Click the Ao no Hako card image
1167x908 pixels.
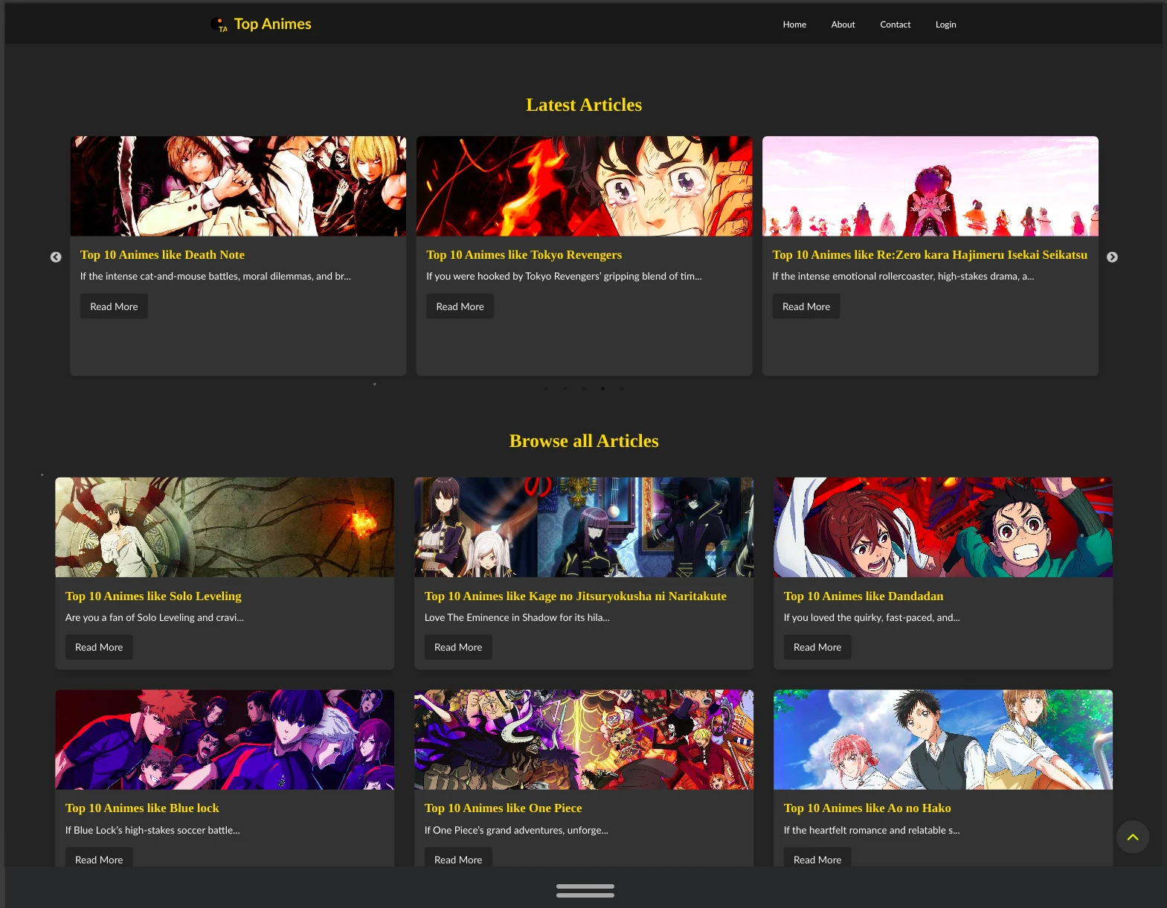pos(943,740)
